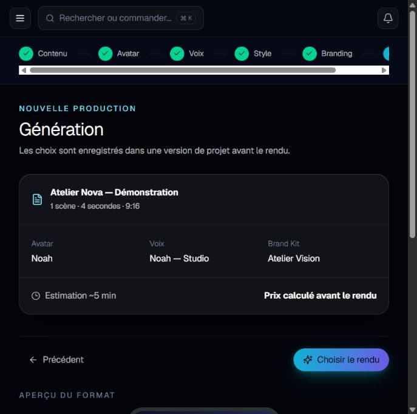
Task: Go back with the Précédent button
Action: [56, 360]
